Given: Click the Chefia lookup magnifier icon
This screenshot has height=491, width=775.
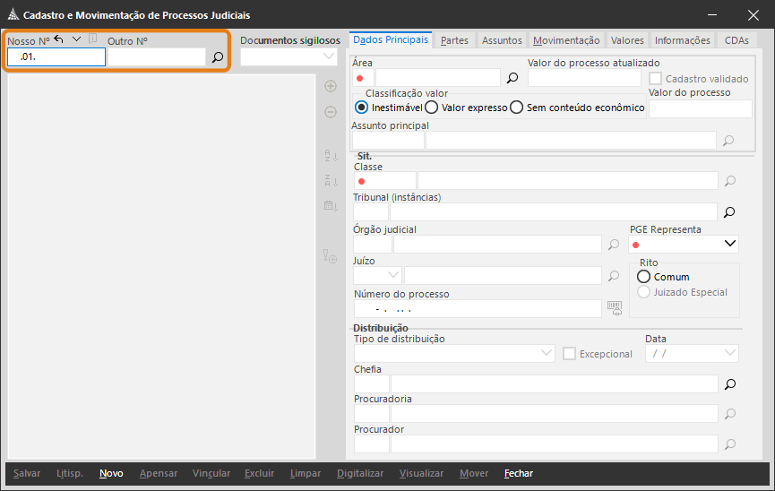Looking at the screenshot, I should pyautogui.click(x=729, y=384).
